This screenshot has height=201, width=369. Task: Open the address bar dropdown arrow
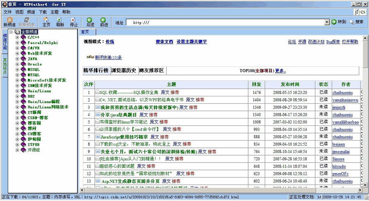327,22
